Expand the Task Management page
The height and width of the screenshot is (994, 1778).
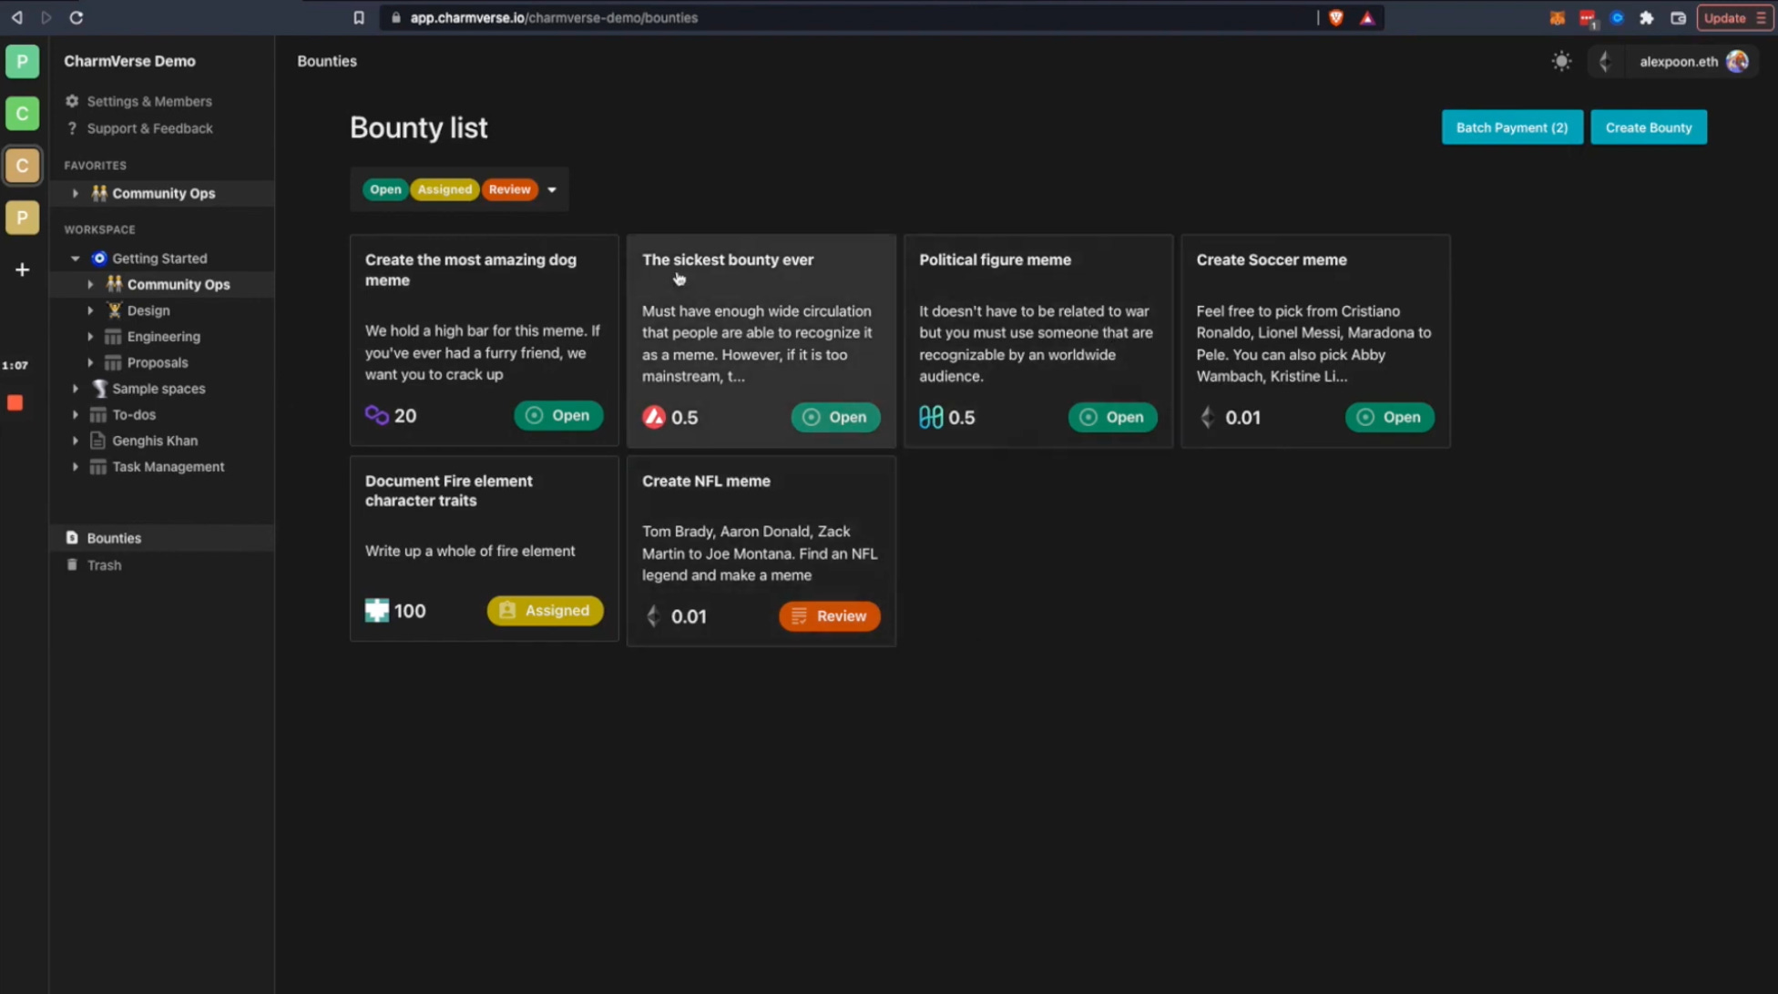click(76, 467)
